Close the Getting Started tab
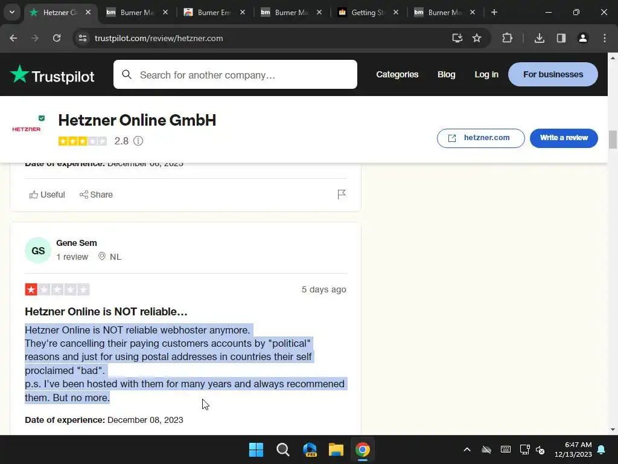618x464 pixels. pos(396,12)
